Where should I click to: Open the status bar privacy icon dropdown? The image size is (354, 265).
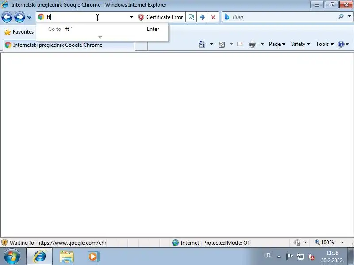[x=305, y=242]
